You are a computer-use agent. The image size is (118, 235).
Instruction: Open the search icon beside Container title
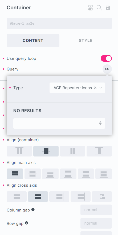99,8
